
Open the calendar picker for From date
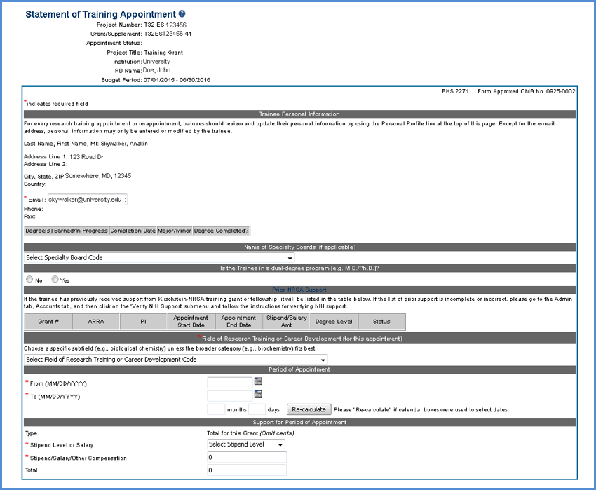[x=258, y=382]
